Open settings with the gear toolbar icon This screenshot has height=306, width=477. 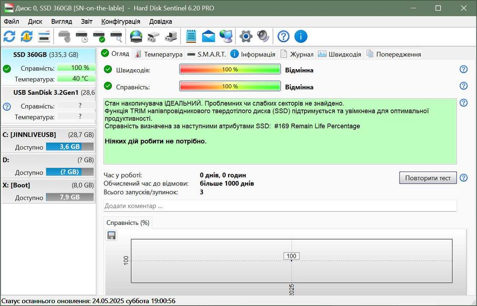246,37
